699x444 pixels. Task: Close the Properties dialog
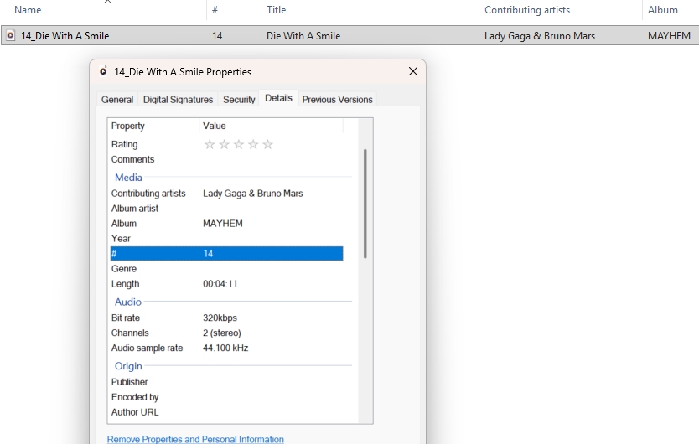(x=413, y=71)
